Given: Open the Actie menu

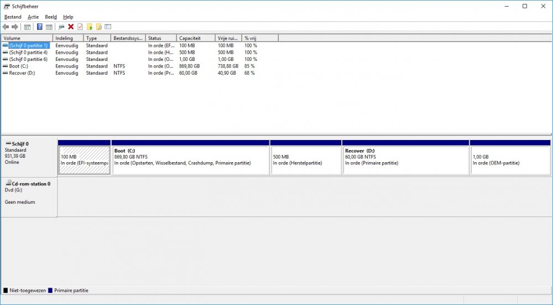Looking at the screenshot, I should click(x=33, y=17).
